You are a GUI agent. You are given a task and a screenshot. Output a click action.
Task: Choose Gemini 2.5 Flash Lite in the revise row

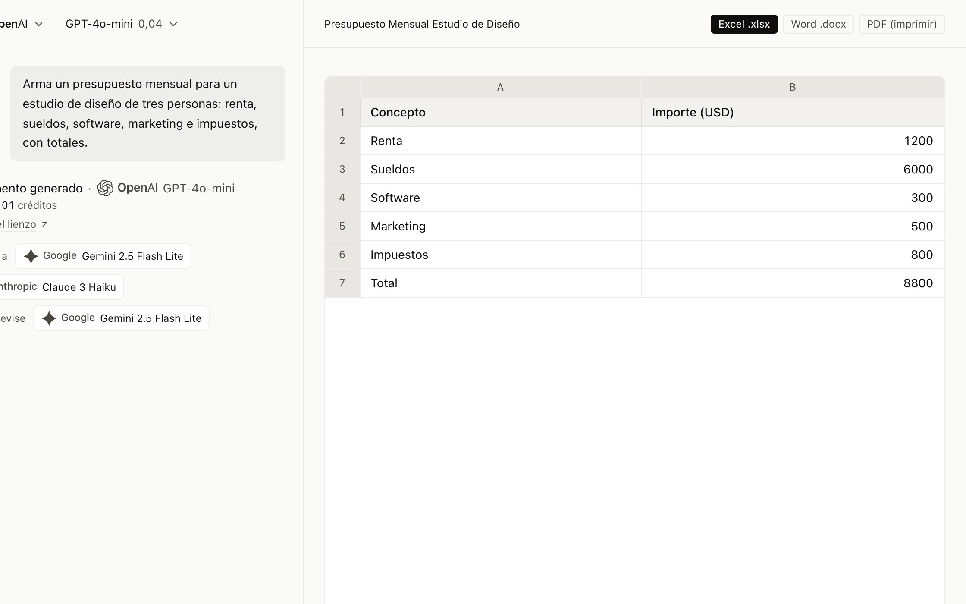pyautogui.click(x=121, y=318)
